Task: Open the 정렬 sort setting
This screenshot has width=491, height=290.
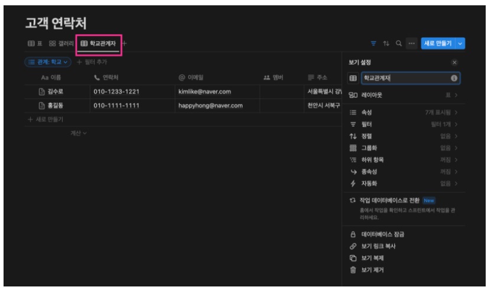Action: (x=404, y=136)
